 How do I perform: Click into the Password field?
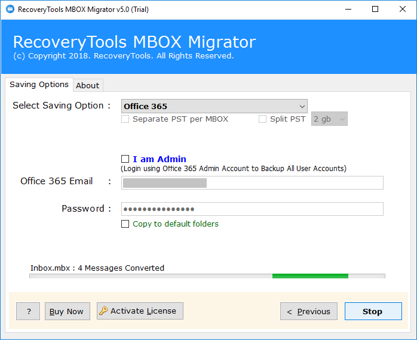click(x=252, y=209)
